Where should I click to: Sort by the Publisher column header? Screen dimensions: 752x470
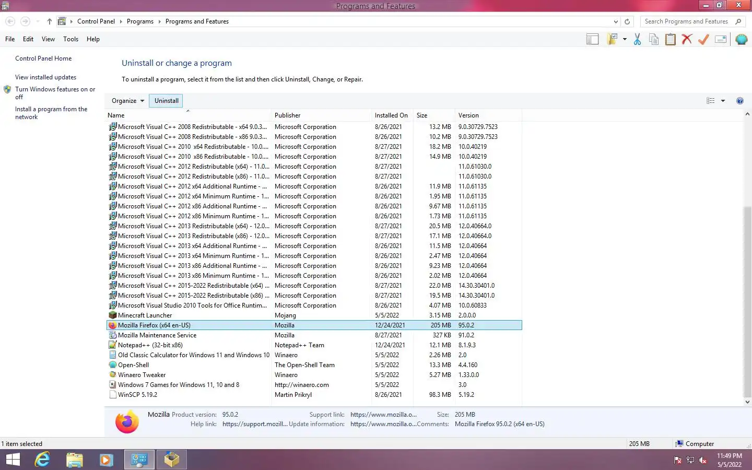(x=322, y=115)
